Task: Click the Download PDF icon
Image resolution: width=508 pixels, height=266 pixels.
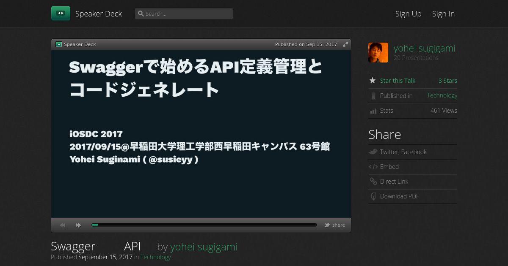Action: tap(373, 196)
